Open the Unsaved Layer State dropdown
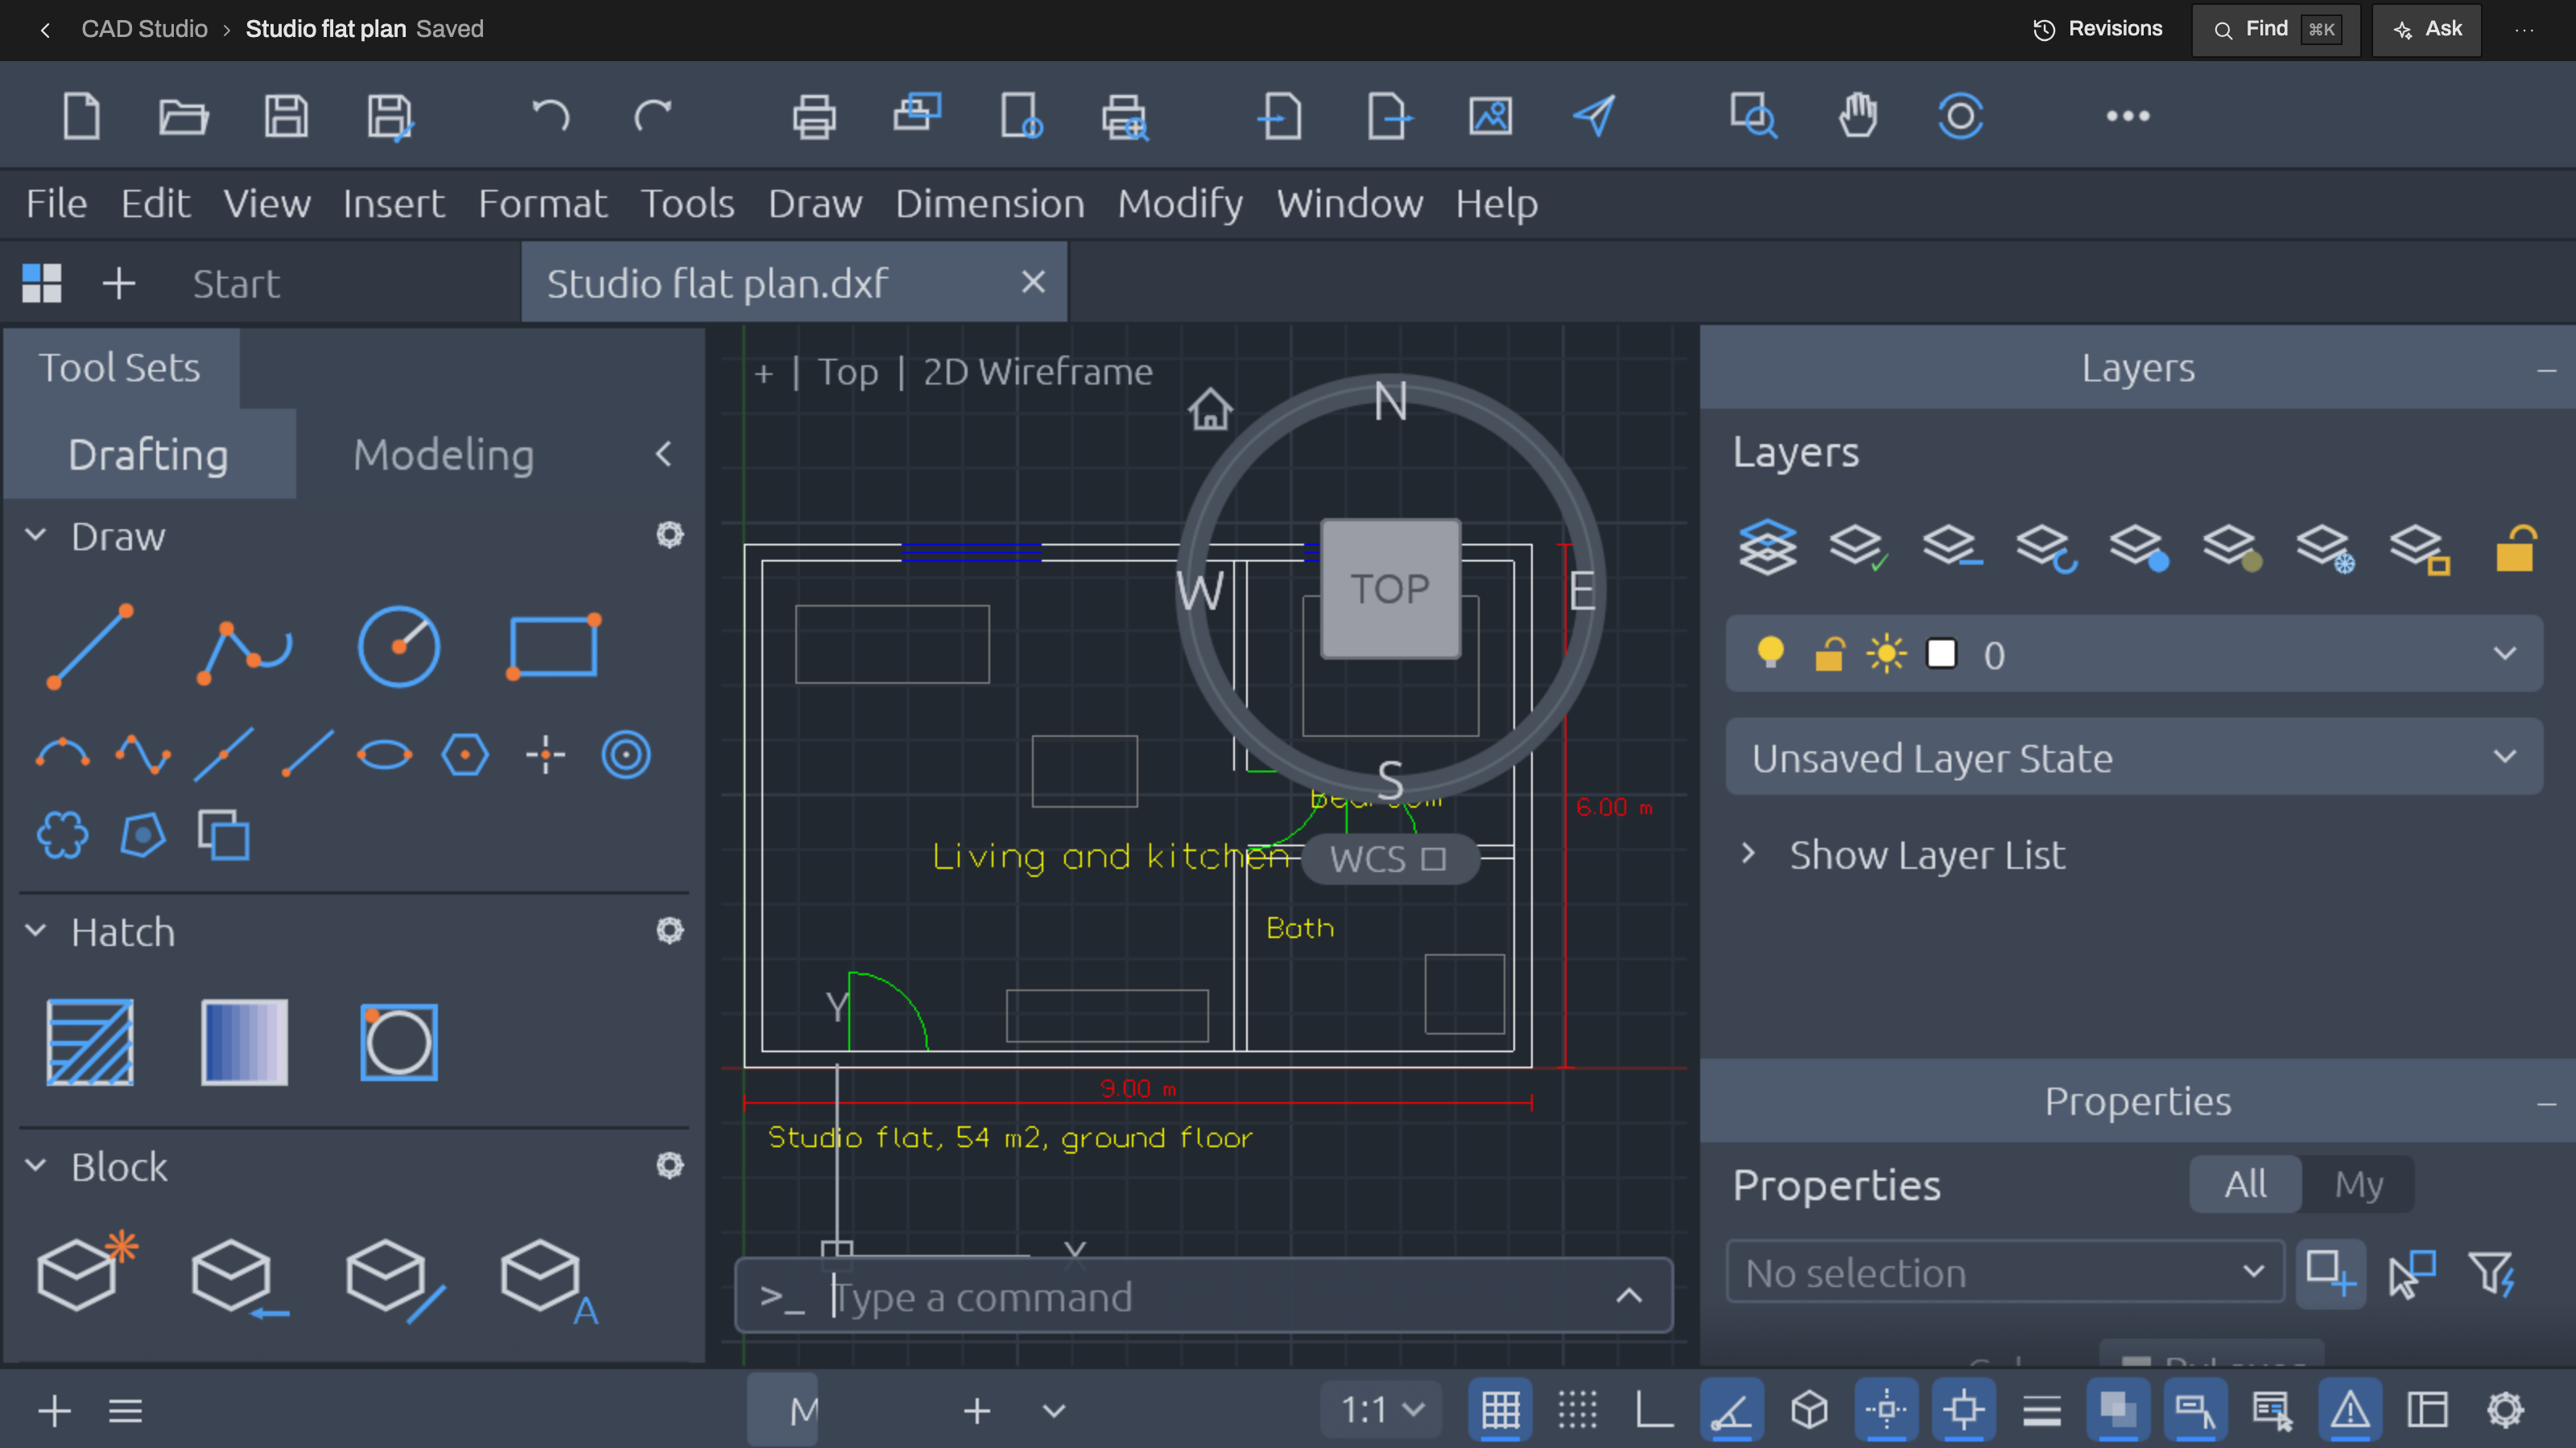This screenshot has height=1448, width=2576. [2134, 756]
